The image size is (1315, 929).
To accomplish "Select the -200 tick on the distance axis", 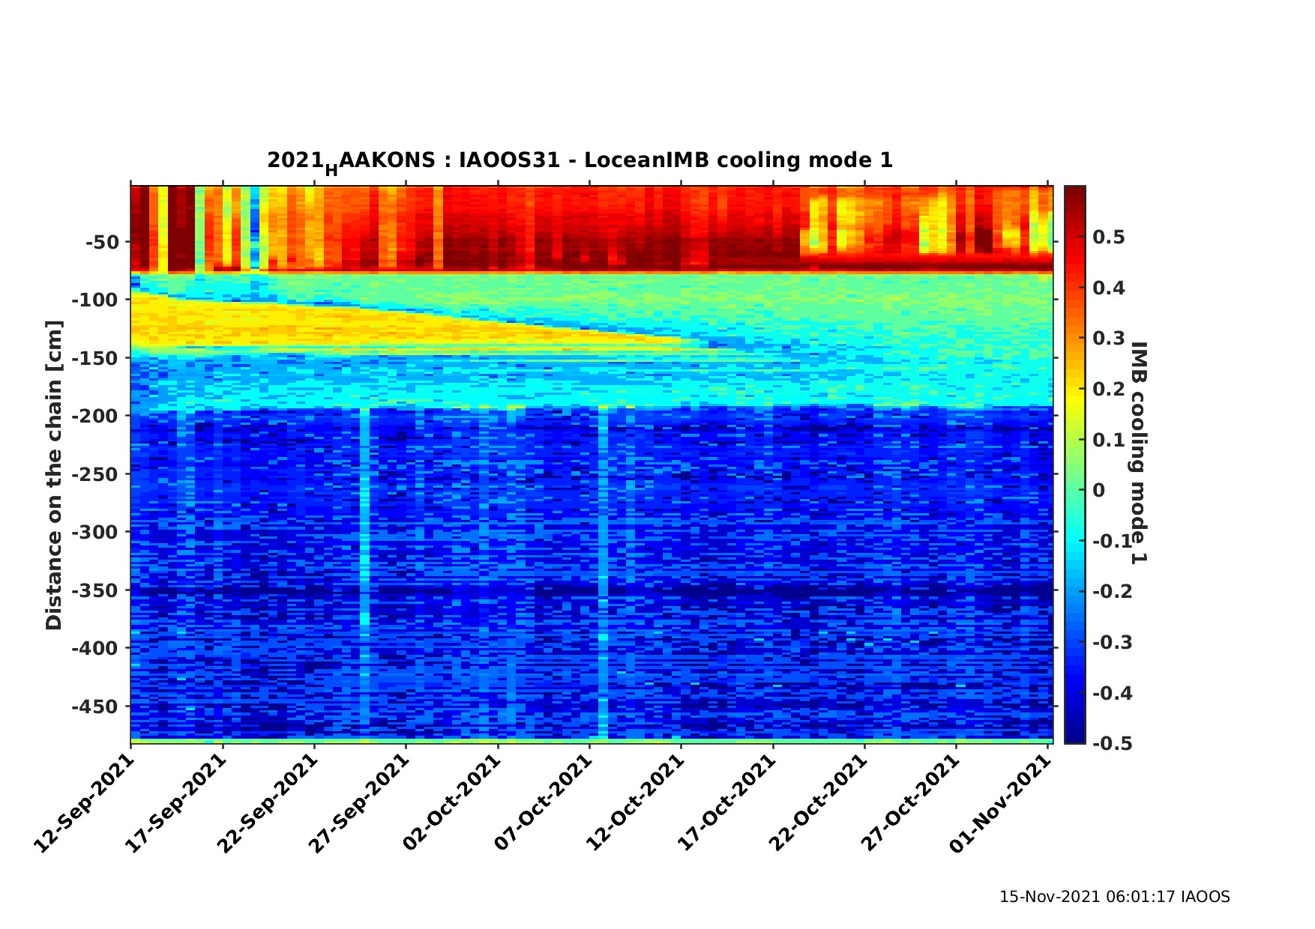I will (96, 416).
